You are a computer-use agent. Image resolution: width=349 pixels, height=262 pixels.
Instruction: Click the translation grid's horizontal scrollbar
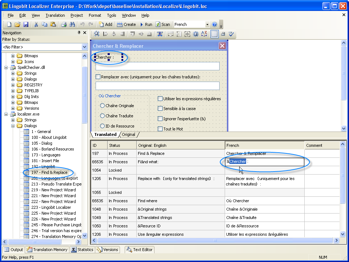point(215,241)
